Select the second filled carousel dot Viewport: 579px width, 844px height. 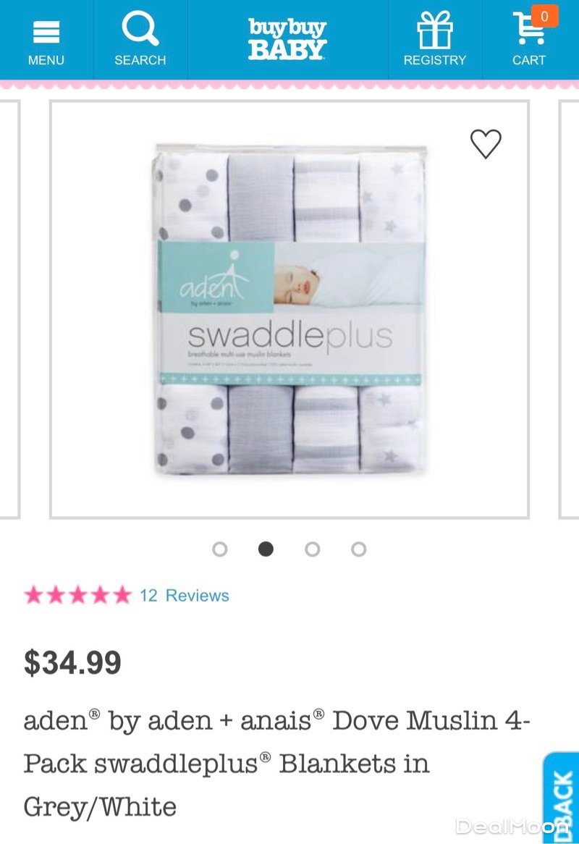coord(266,549)
